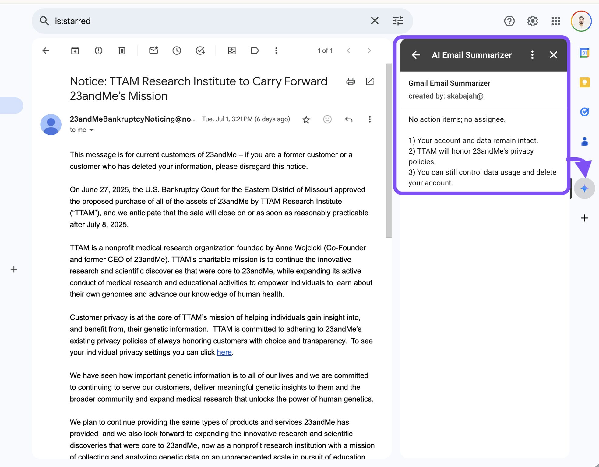The width and height of the screenshot is (599, 467).
Task: Open Google account avatar
Action: tap(581, 21)
